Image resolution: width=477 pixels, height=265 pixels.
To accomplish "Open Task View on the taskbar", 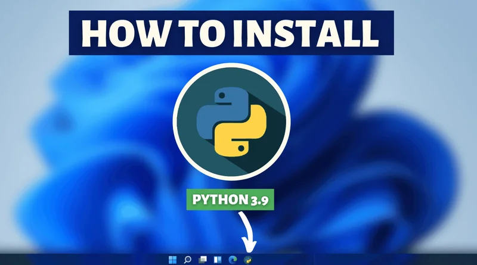I will [203, 260].
